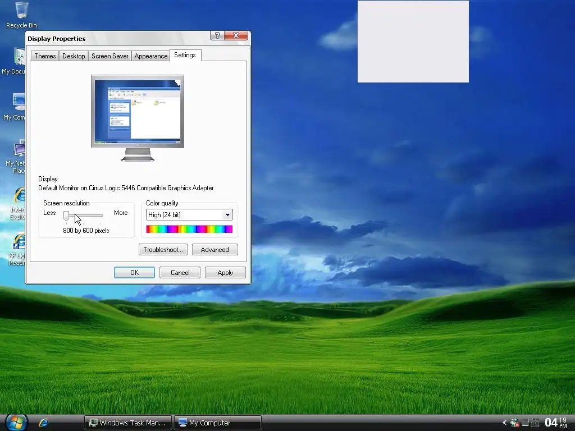Click the screen resolution slider handle
Screen dimensions: 575x431
point(66,216)
